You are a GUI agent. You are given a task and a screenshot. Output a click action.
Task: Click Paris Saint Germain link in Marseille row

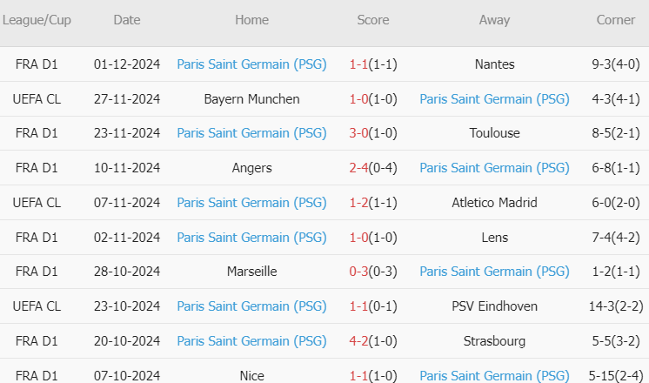pos(494,272)
